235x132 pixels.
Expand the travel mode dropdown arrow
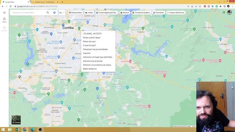click(x=64, y=12)
